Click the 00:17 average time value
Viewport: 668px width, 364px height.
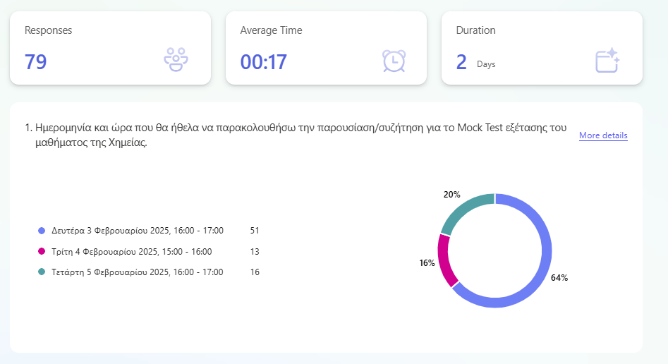coord(263,62)
